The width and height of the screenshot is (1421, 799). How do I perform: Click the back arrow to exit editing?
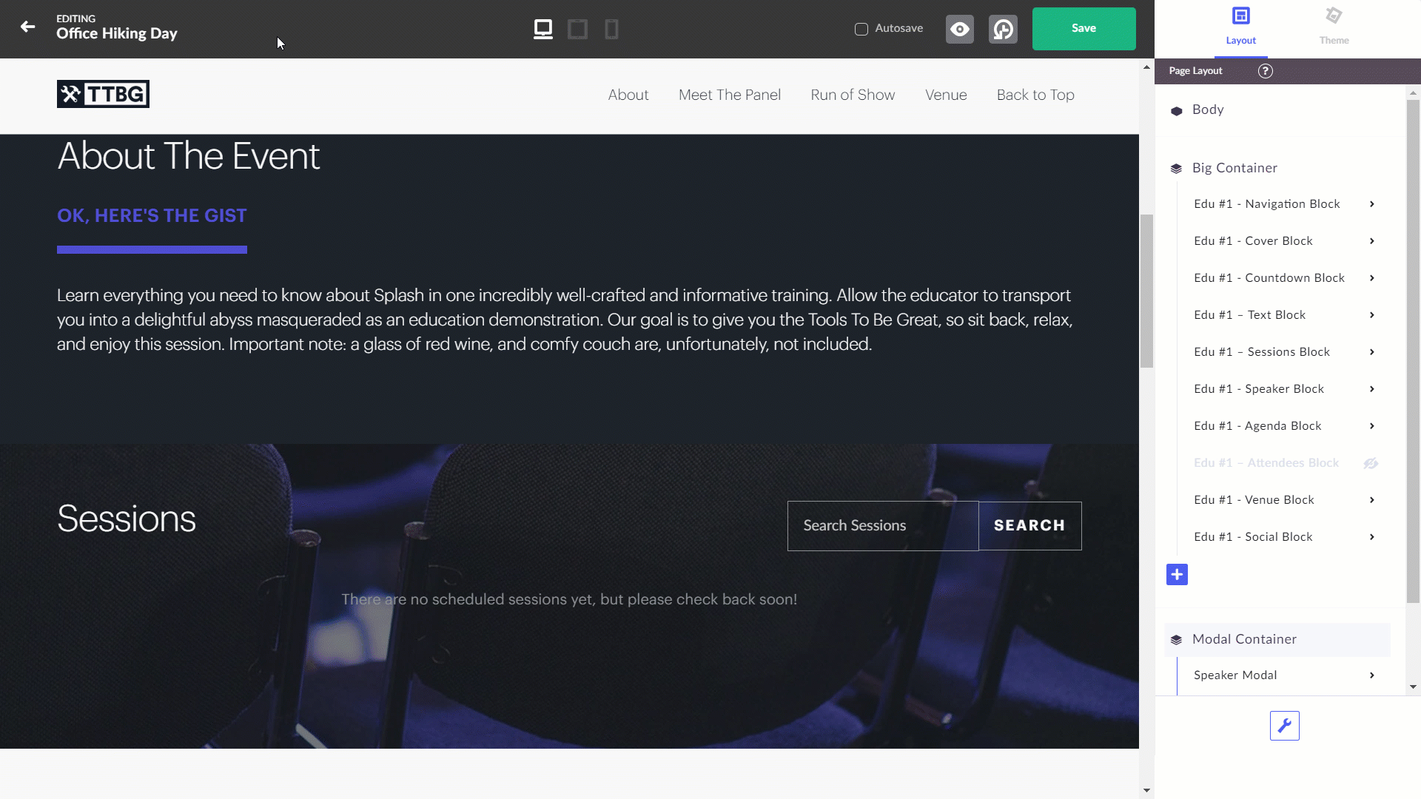(x=27, y=27)
